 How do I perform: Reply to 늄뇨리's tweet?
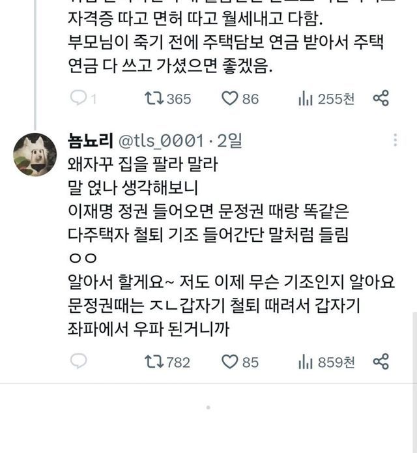point(79,362)
